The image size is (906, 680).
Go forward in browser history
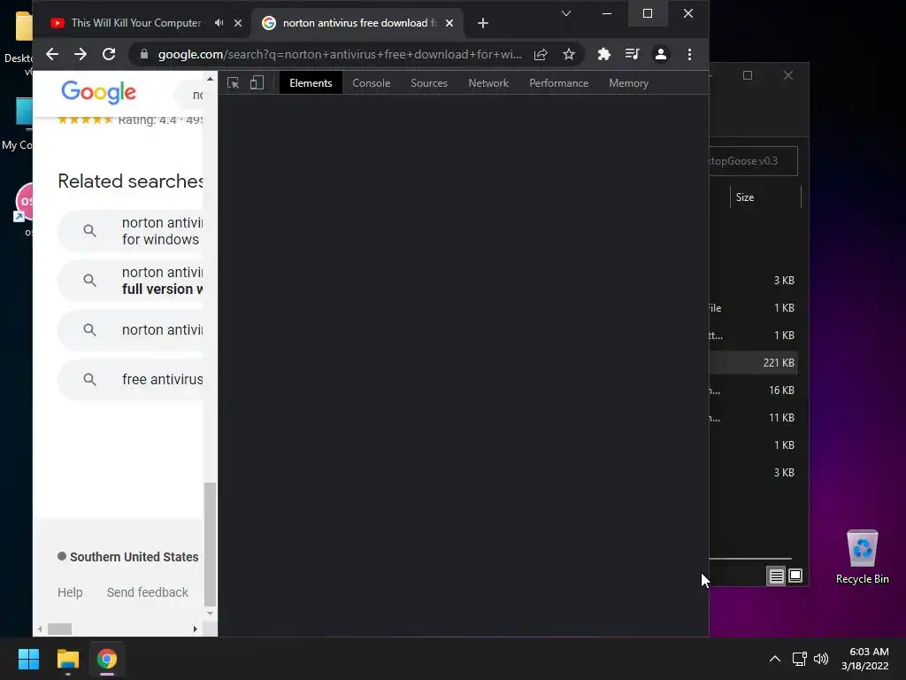81,54
